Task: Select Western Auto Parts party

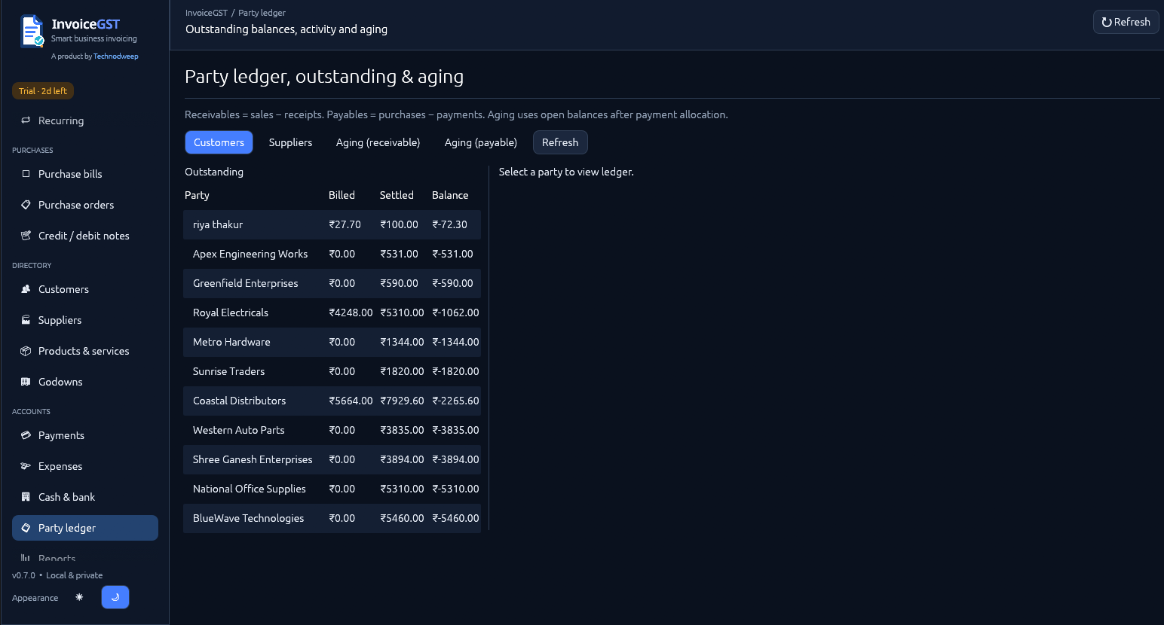Action: pos(332,430)
